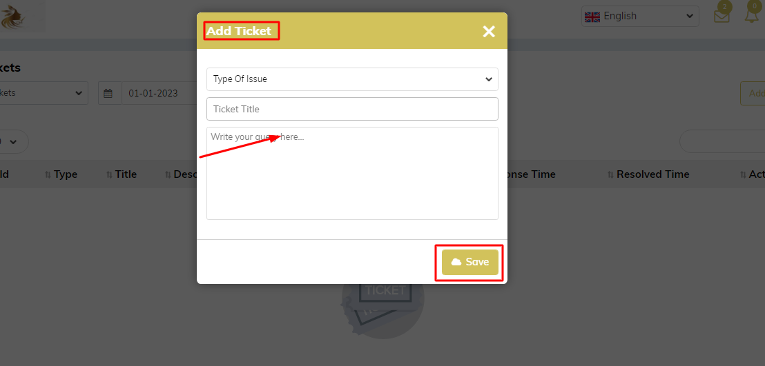The height and width of the screenshot is (366, 765).
Task: Click the Add button at right edge
Action: 753,94
